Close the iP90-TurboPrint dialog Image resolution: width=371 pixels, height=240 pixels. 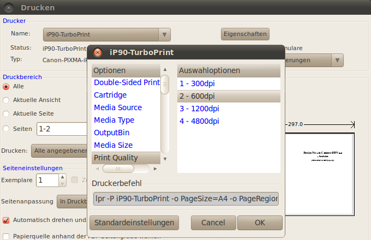click(98, 53)
